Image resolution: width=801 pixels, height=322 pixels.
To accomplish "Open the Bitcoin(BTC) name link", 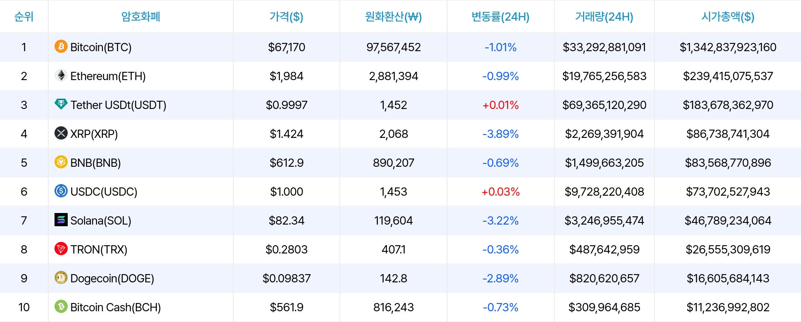I will [101, 47].
